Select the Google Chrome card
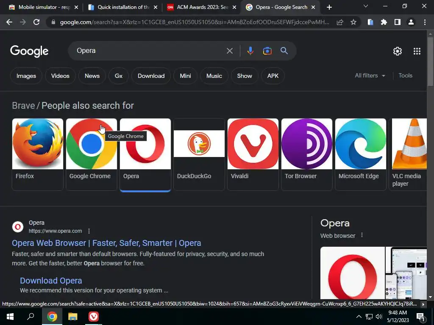Image resolution: width=434 pixels, height=325 pixels. click(92, 154)
